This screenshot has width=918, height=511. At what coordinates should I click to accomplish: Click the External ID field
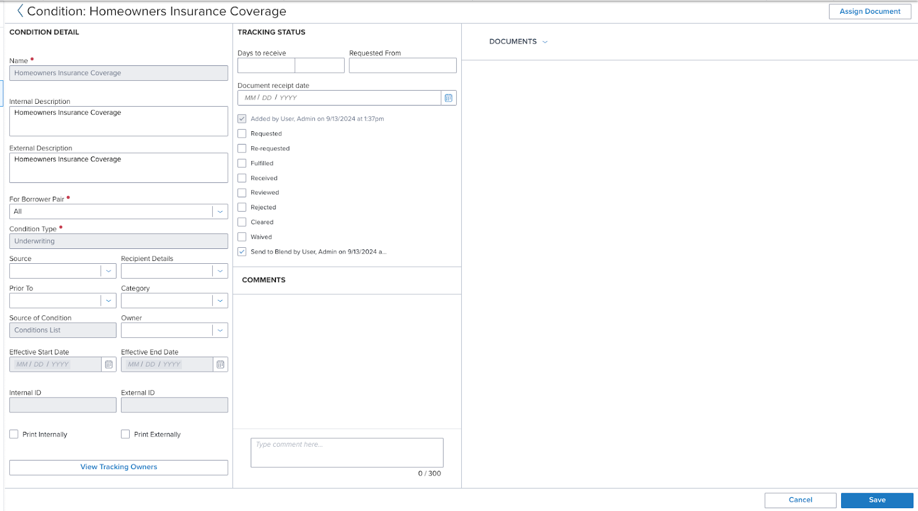tap(174, 405)
